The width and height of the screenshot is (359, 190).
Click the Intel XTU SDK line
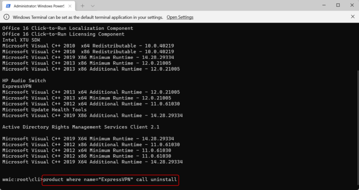22,40
